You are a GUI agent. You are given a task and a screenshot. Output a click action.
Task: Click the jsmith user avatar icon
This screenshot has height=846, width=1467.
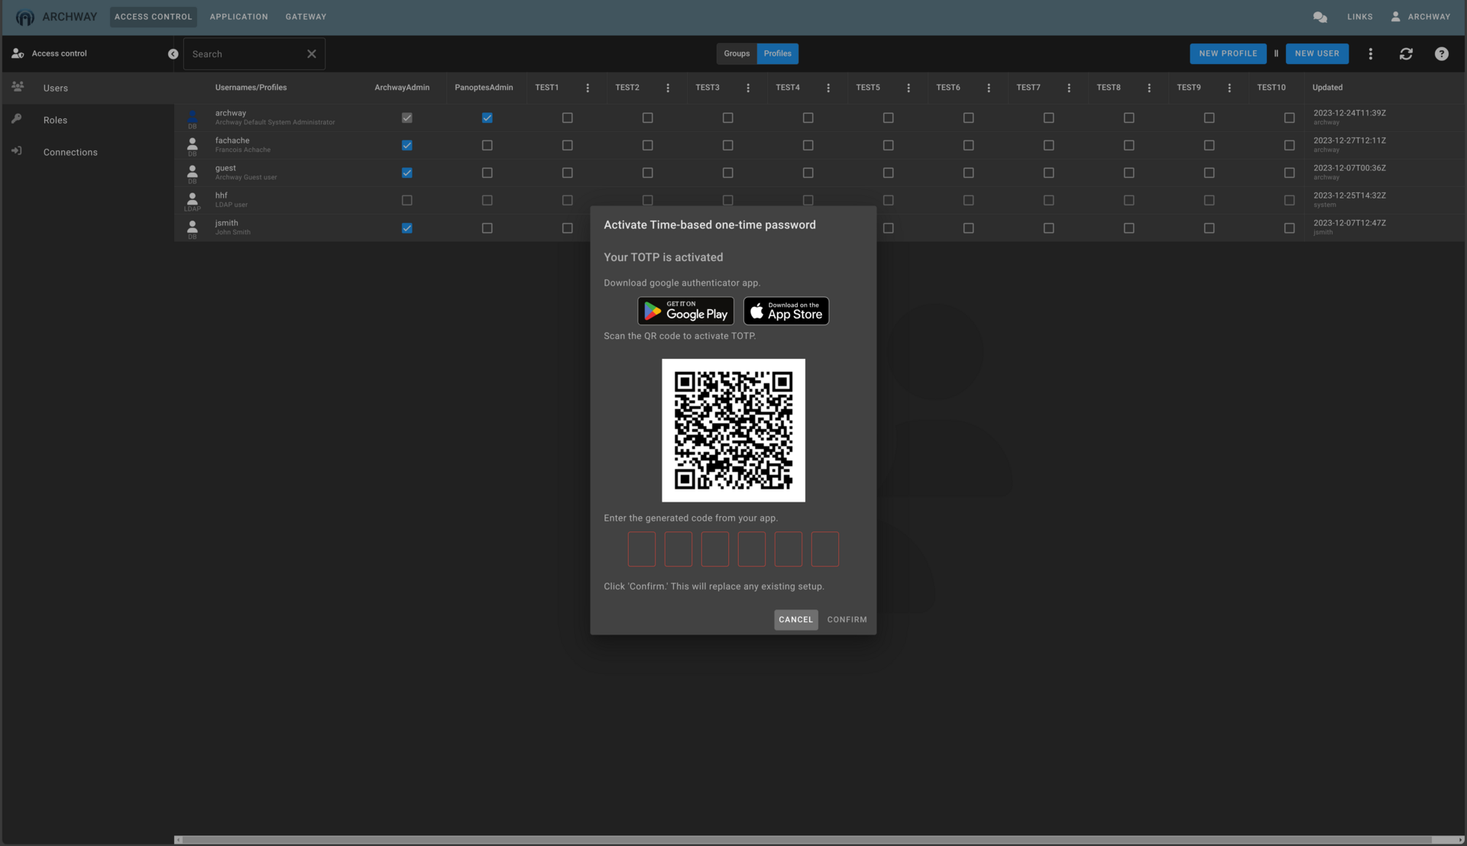pyautogui.click(x=193, y=226)
